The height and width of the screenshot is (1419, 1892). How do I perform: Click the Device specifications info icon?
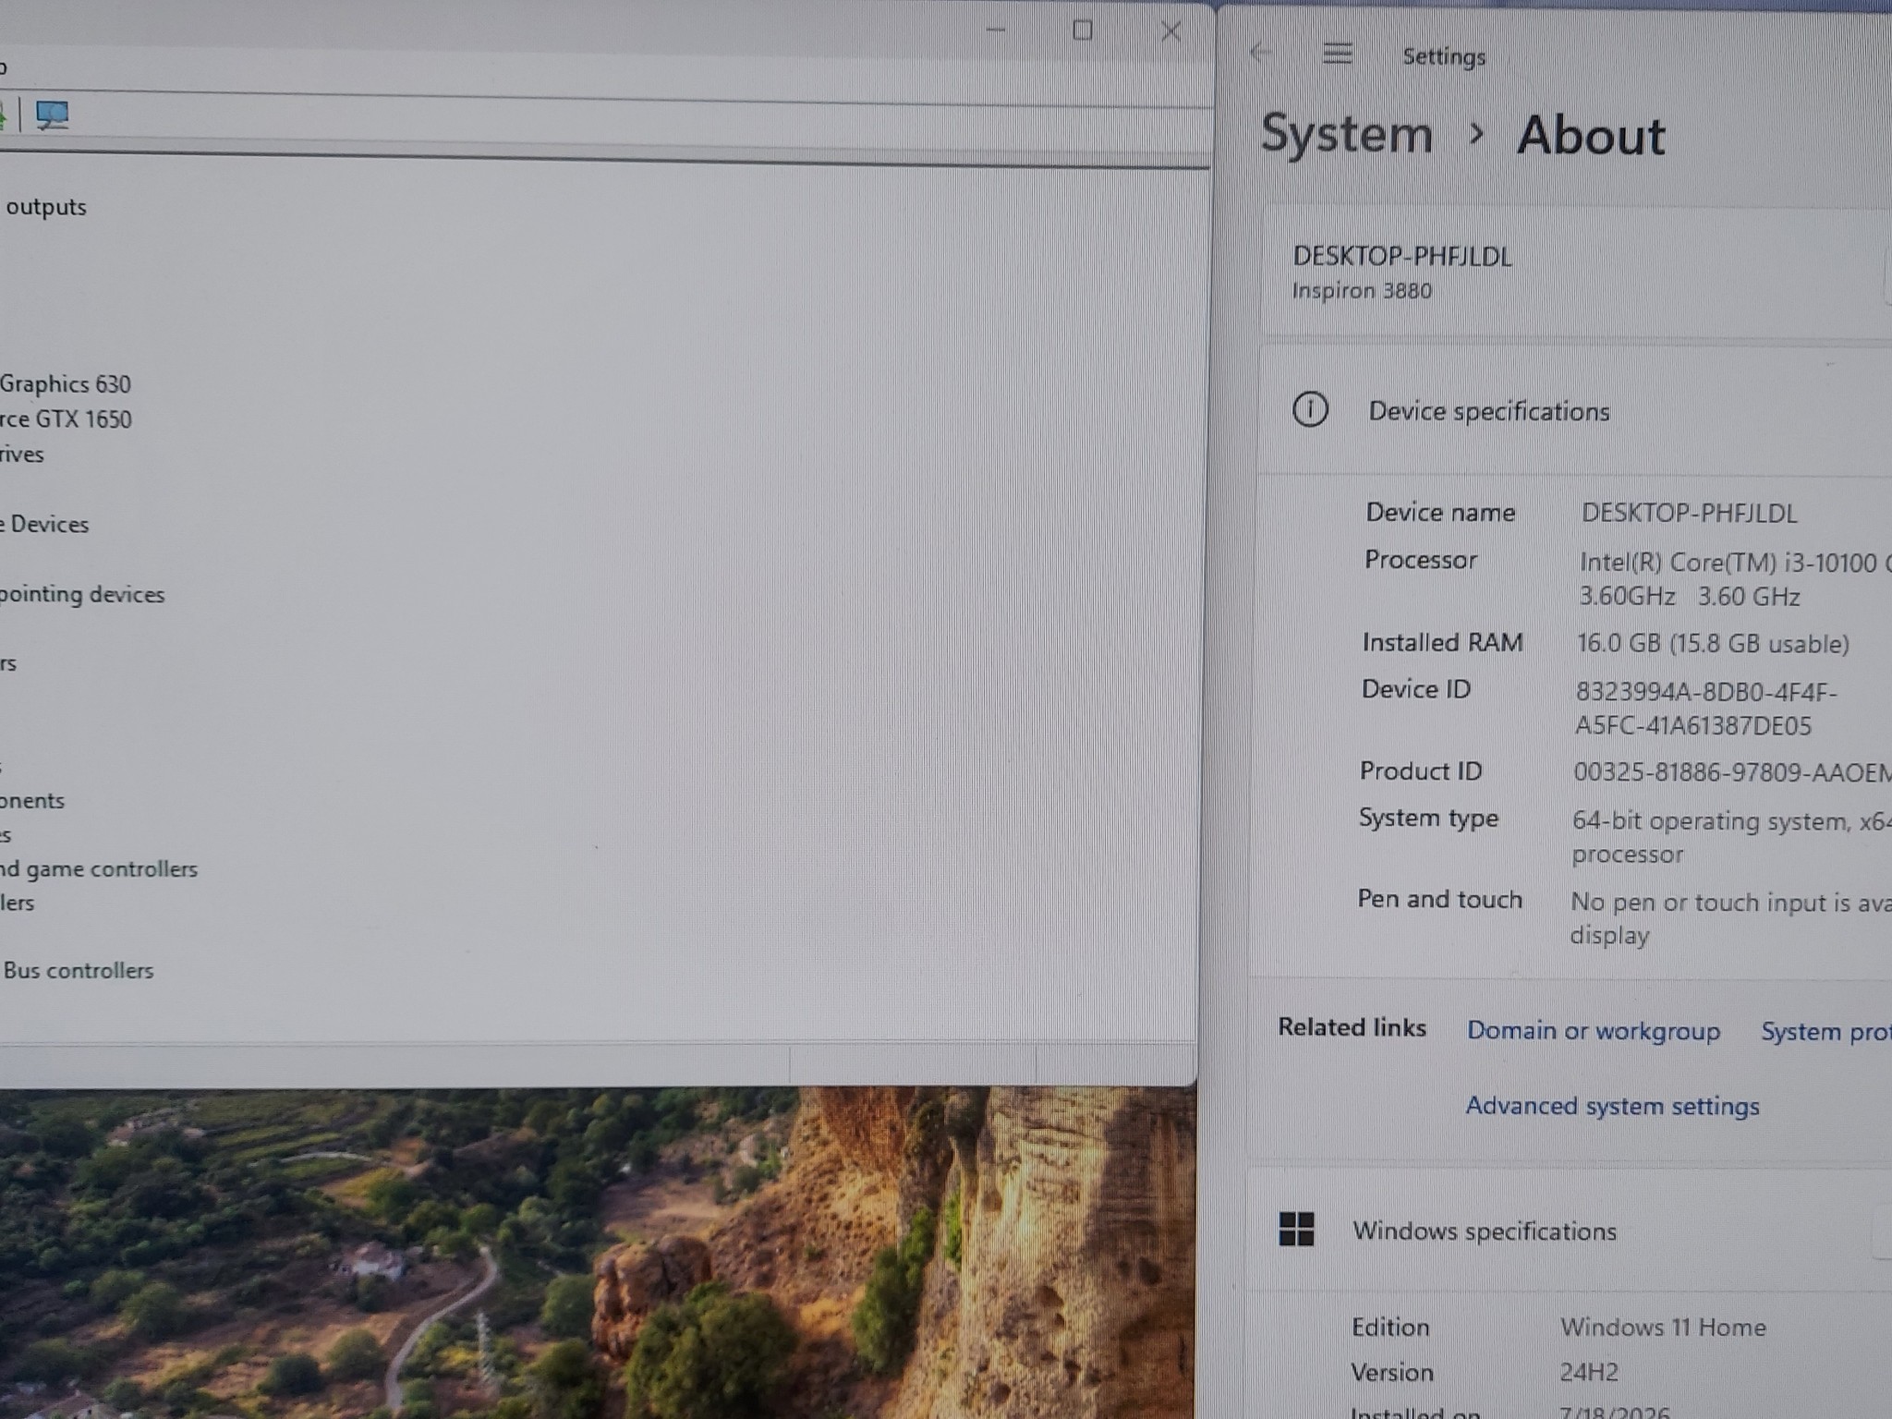point(1310,409)
